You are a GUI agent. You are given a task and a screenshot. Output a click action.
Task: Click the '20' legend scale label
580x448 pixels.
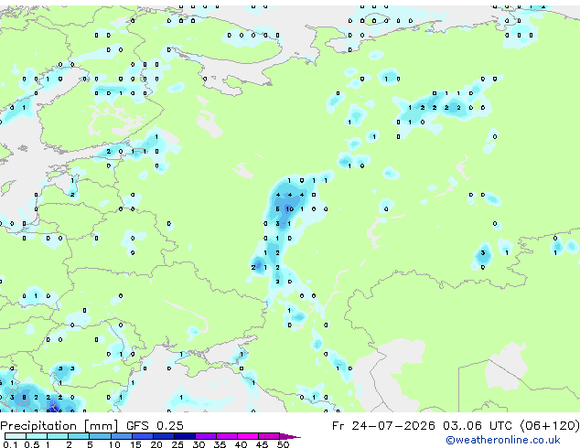156,444
